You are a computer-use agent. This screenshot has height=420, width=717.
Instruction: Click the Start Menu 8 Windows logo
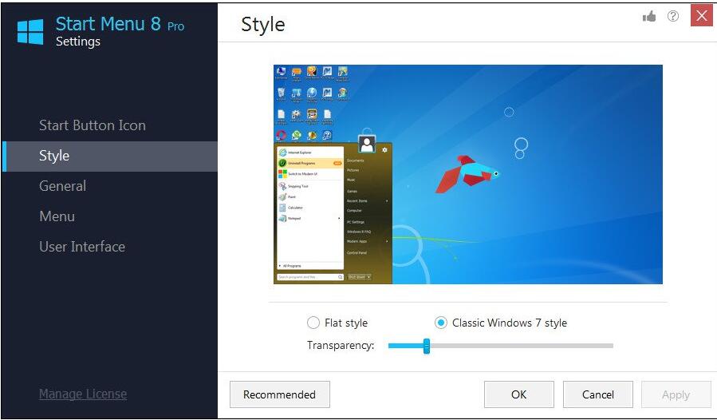tap(30, 32)
